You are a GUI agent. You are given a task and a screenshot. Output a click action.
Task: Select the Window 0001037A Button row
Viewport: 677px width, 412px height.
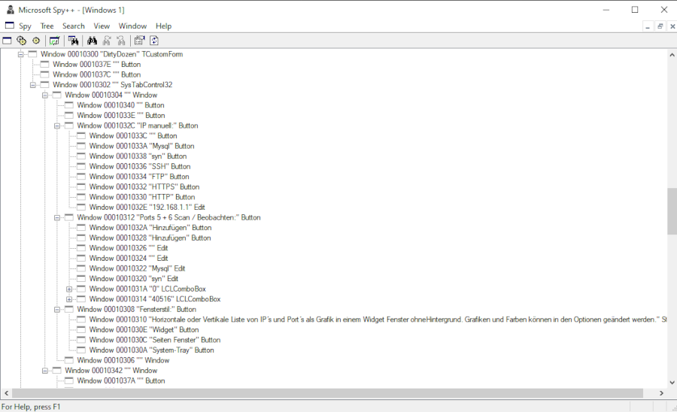pos(121,380)
